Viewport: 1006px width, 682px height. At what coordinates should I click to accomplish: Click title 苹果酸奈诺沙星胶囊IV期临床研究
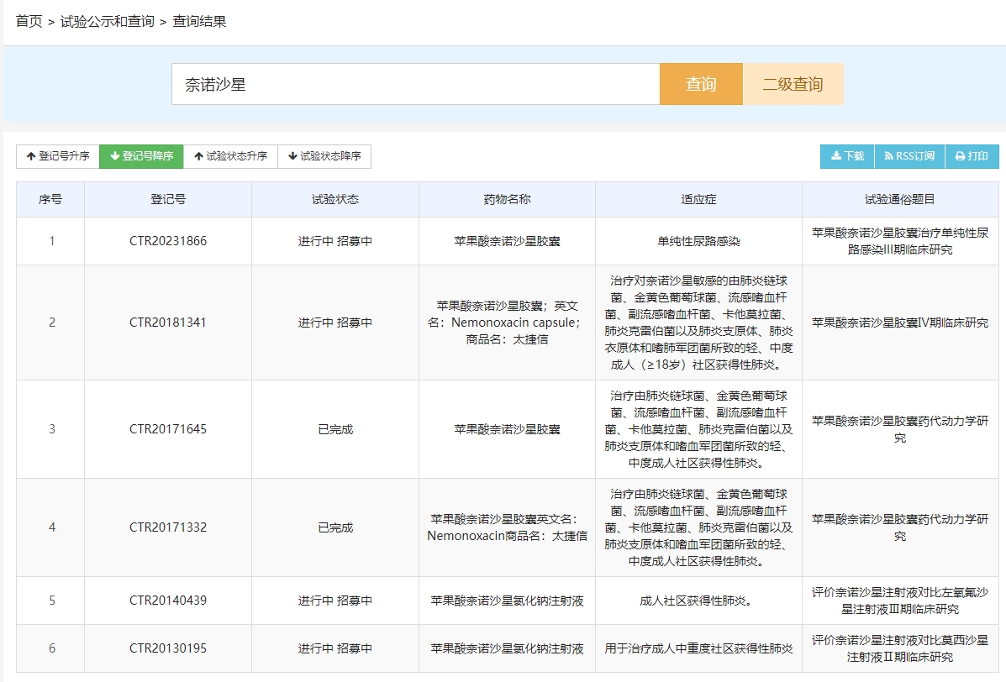pos(899,323)
